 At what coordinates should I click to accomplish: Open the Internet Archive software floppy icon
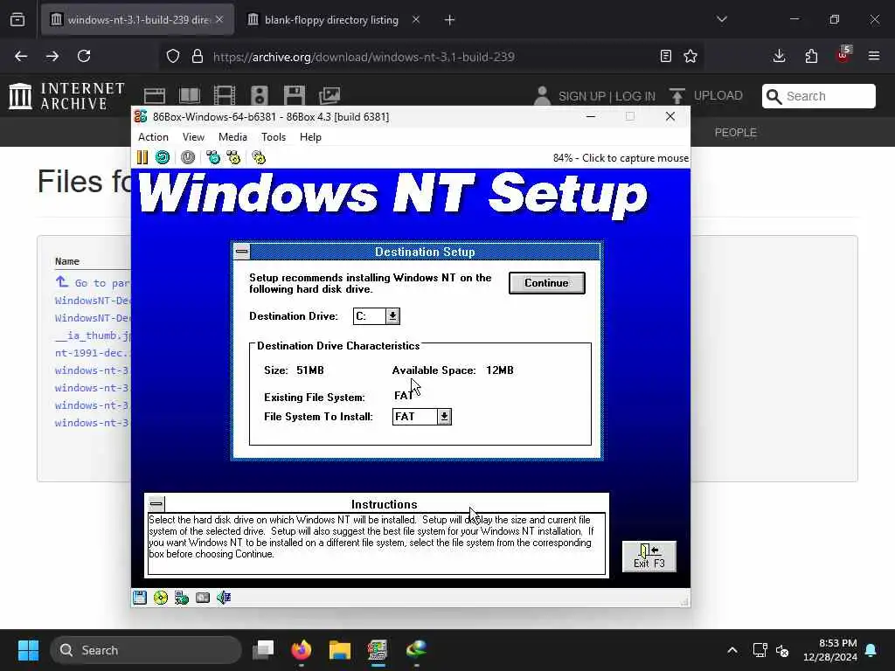(x=295, y=96)
